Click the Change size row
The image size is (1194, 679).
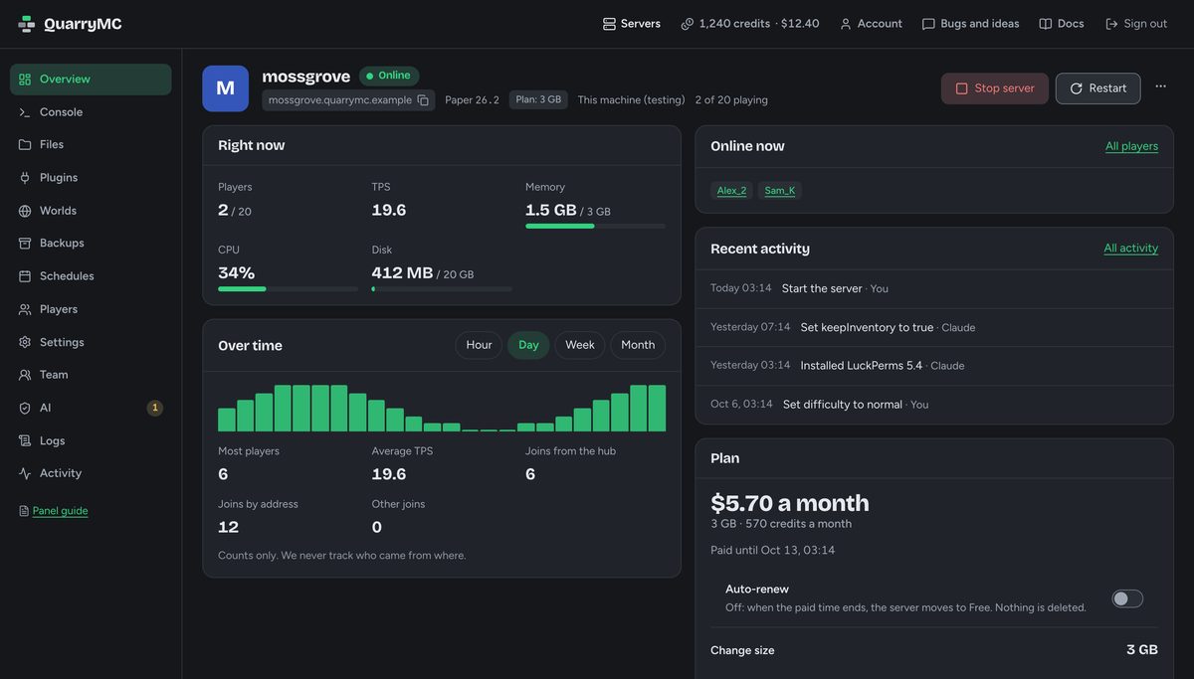click(x=934, y=650)
